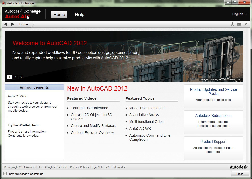Screen dimensions: 252x179
Task: Click the Close button
Action: pyautogui.click(x=240, y=174)
